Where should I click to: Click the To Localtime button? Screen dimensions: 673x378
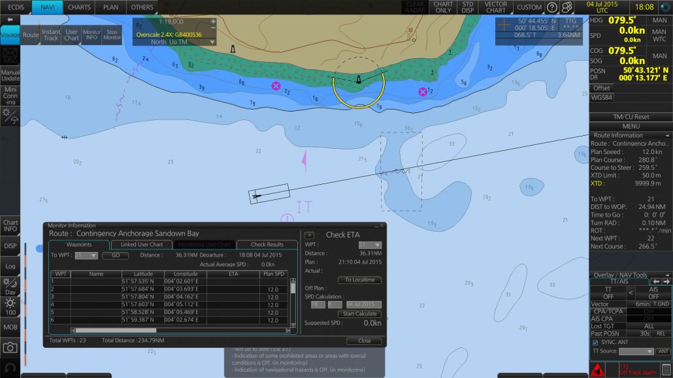tap(359, 279)
